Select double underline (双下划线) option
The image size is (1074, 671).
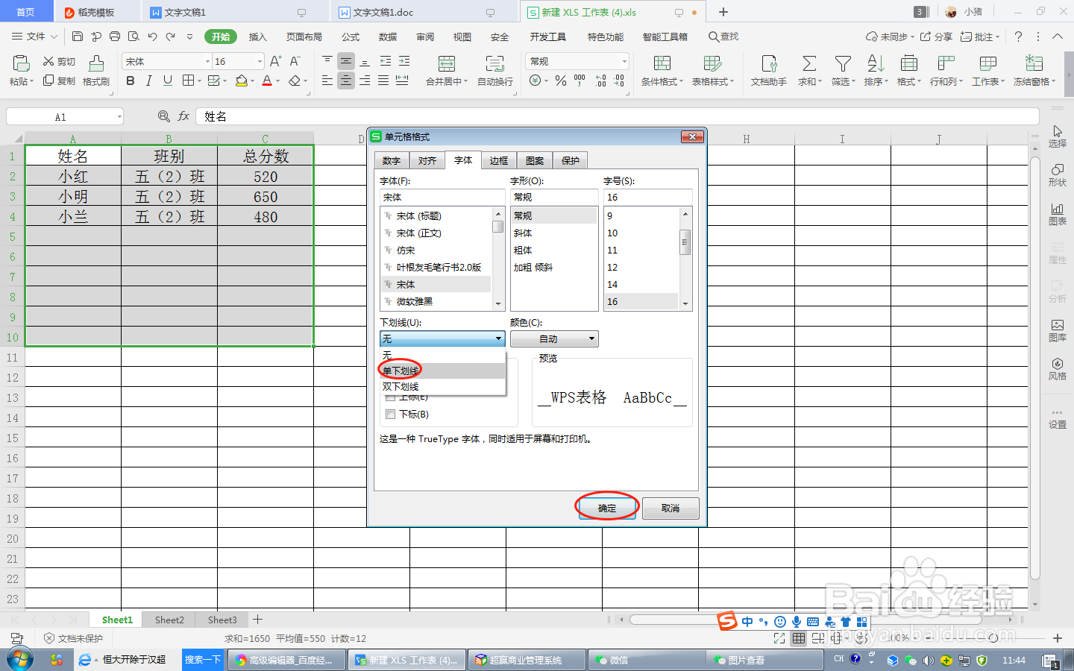(443, 386)
